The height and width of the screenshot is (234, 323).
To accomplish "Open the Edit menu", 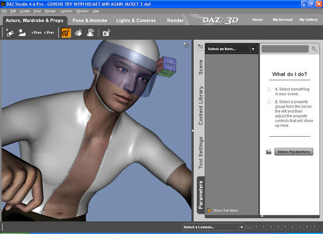I will pos(13,11).
